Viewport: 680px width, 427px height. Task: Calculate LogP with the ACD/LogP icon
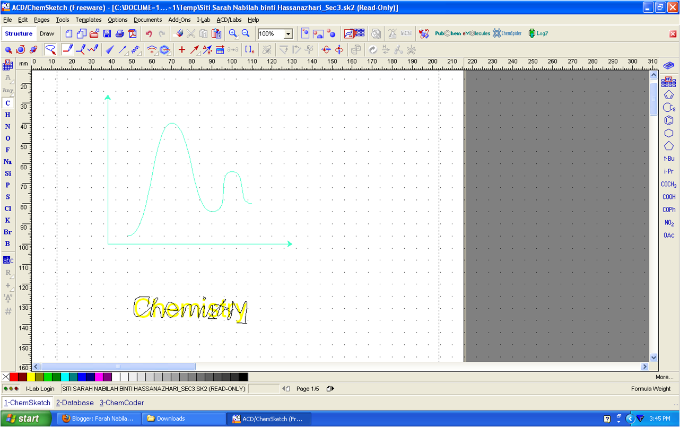[x=539, y=32]
